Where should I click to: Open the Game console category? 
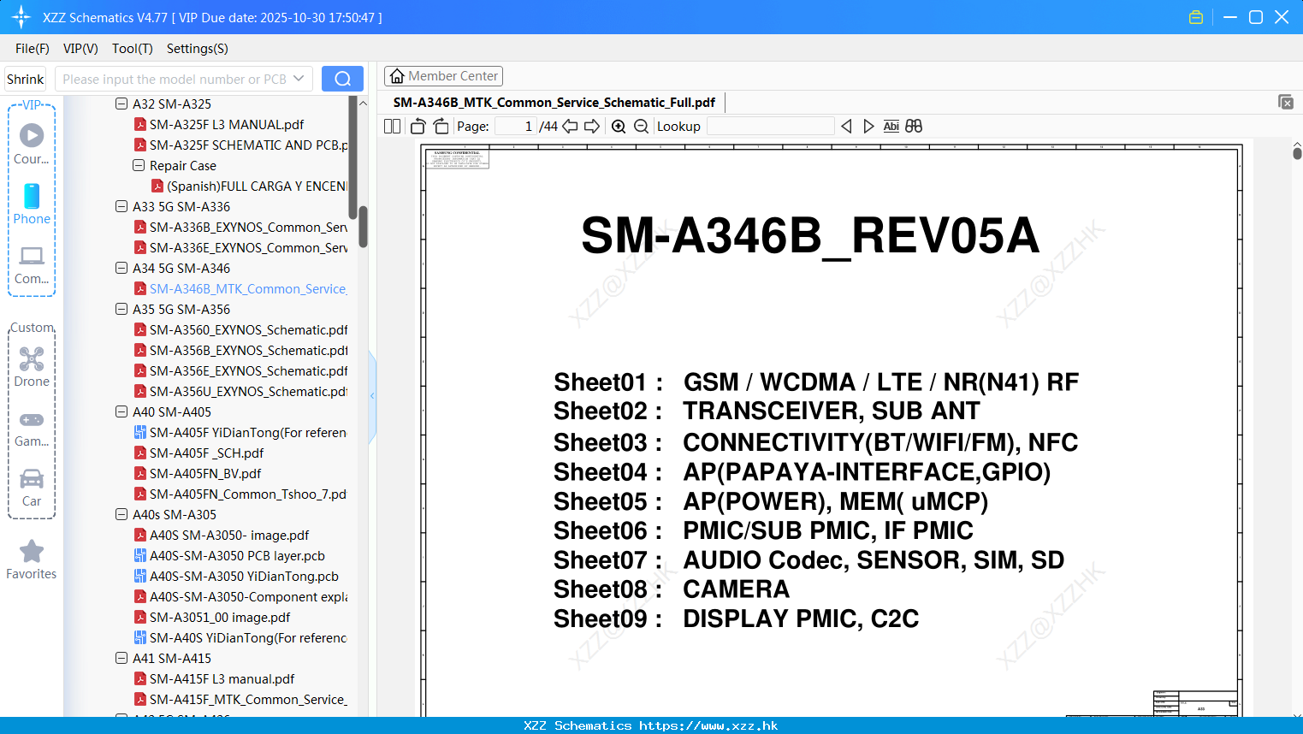(x=32, y=428)
